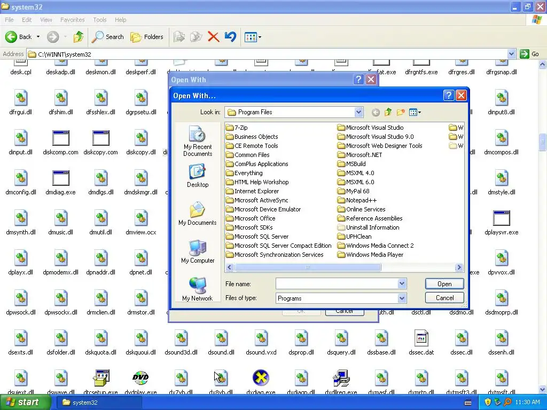Open the View menu
Viewport: 547px width, 410px height.
pos(46,20)
